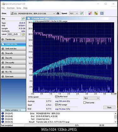Open the Start test menu

[11, 8]
